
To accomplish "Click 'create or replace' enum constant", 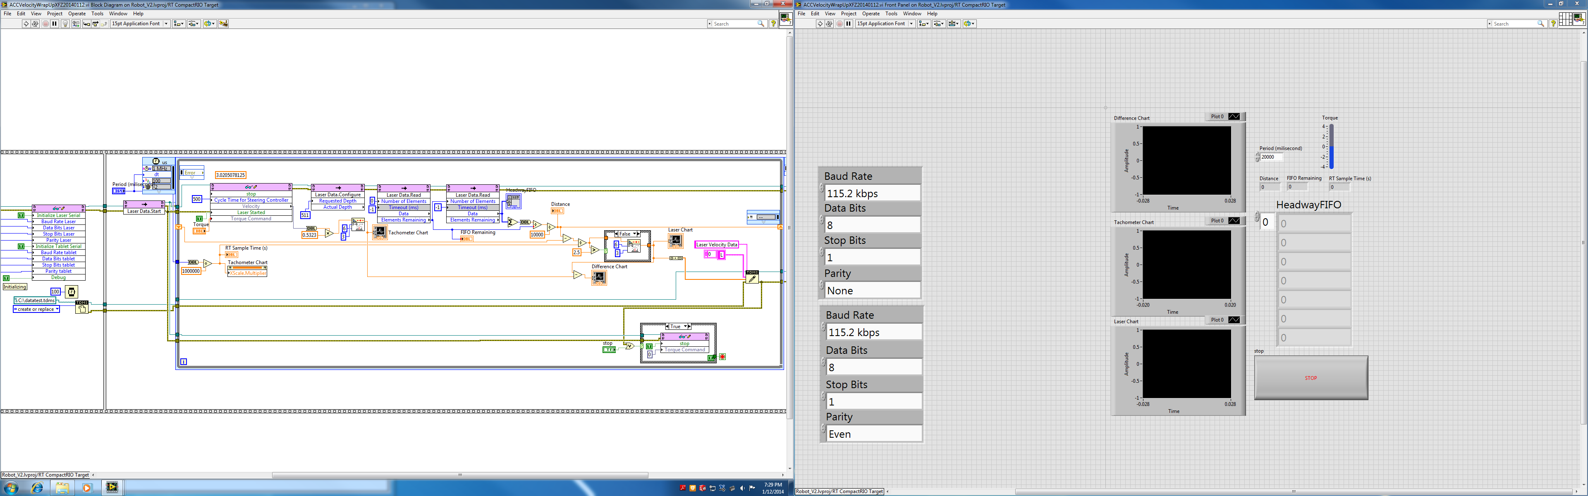I will pyautogui.click(x=36, y=309).
